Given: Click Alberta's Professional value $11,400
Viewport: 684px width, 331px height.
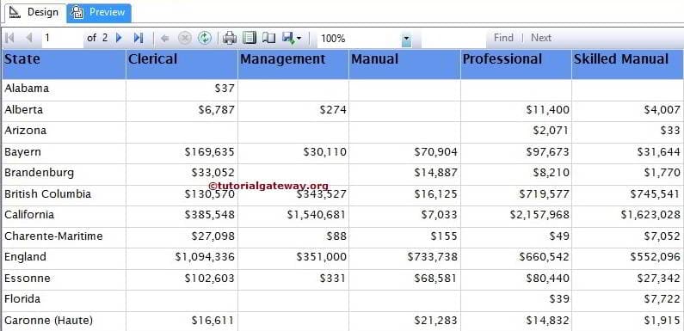Looking at the screenshot, I should click(x=547, y=109).
